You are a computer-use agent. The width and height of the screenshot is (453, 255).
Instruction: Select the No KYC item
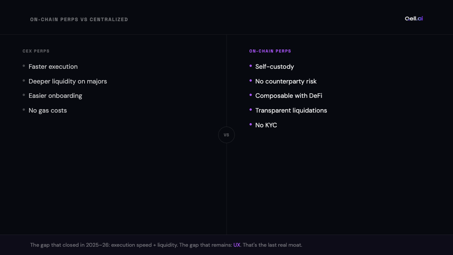(x=266, y=125)
